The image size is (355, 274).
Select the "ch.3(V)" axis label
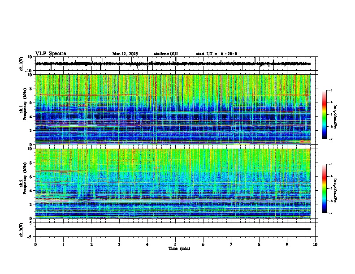click(x=22, y=230)
